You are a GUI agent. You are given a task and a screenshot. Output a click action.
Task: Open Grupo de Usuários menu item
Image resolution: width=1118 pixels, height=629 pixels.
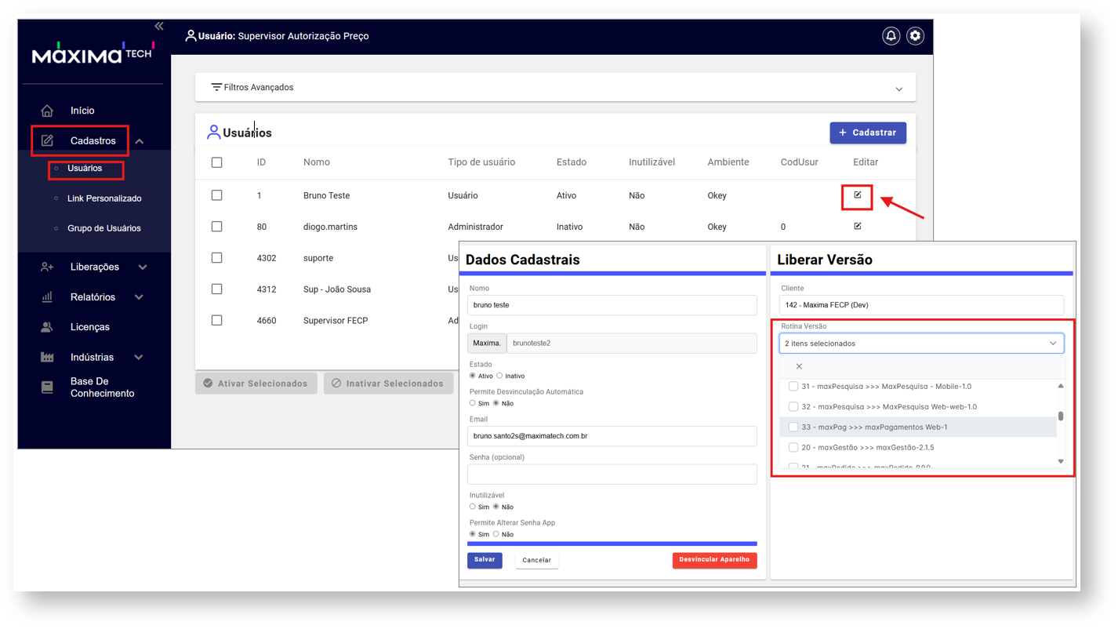click(103, 228)
